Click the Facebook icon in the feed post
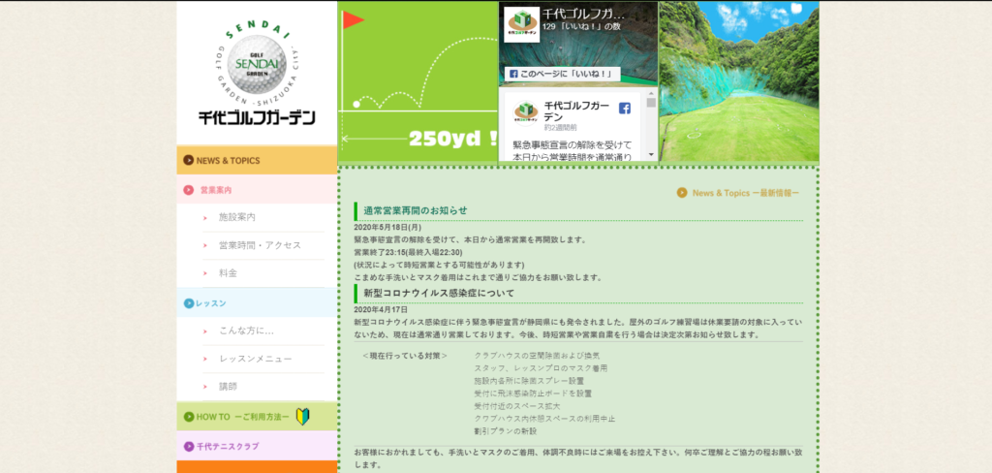The width and height of the screenshot is (992, 473). [x=625, y=108]
